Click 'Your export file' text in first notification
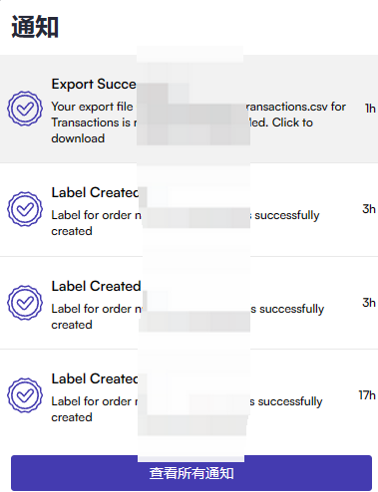The image size is (378, 492). point(92,107)
